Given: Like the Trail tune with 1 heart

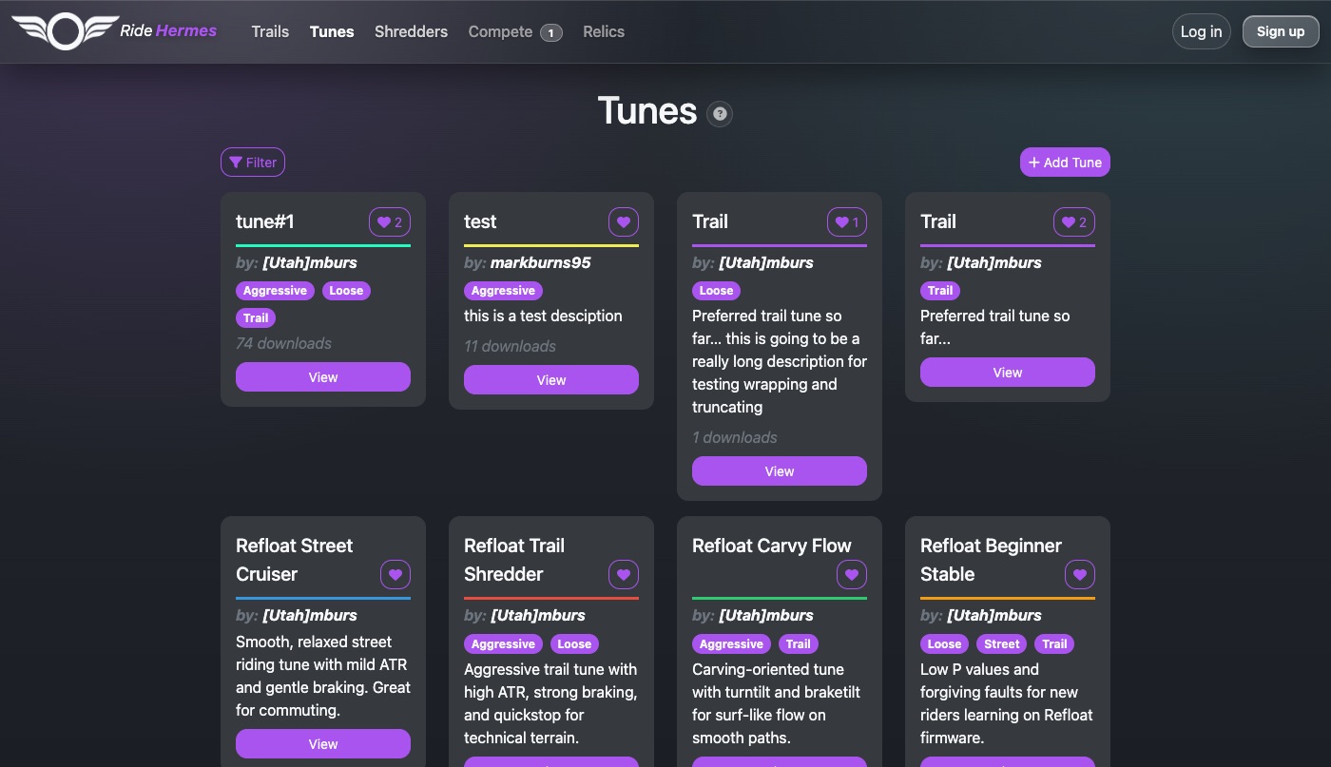Looking at the screenshot, I should [847, 222].
